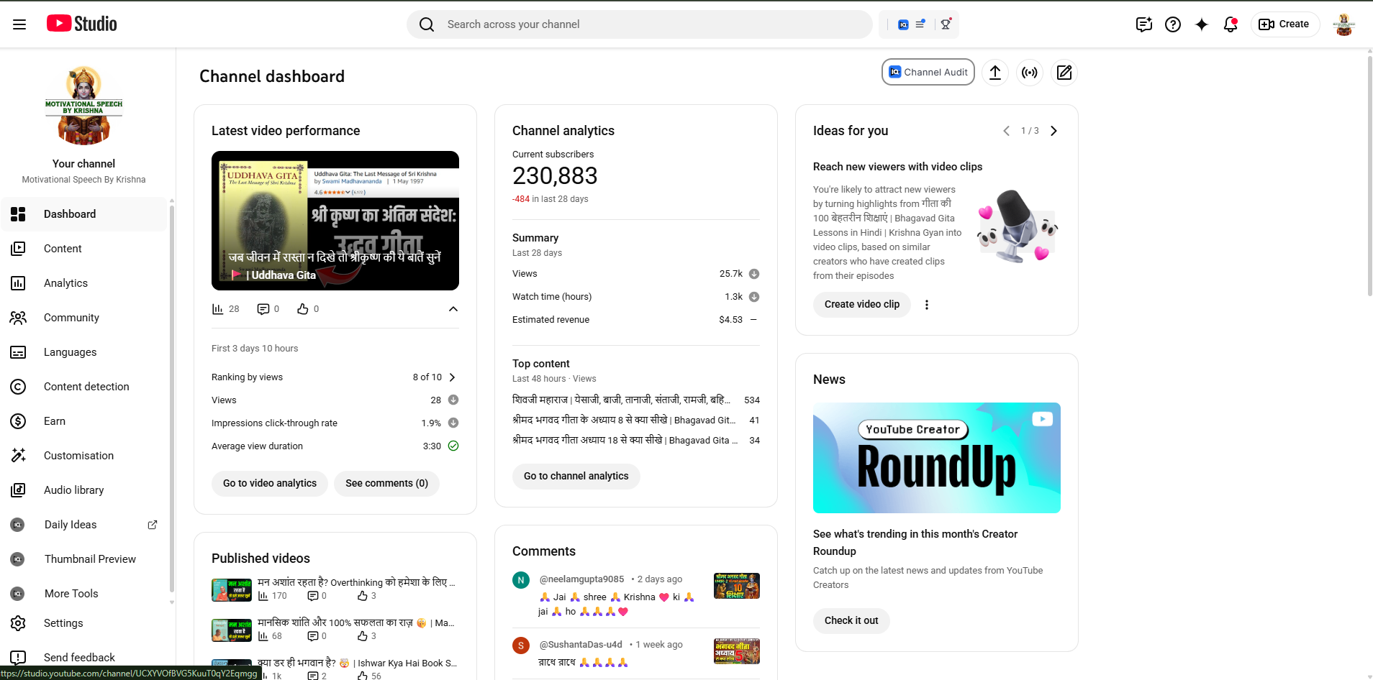
Task: Open Analytics from the left sidebar
Action: coord(65,282)
